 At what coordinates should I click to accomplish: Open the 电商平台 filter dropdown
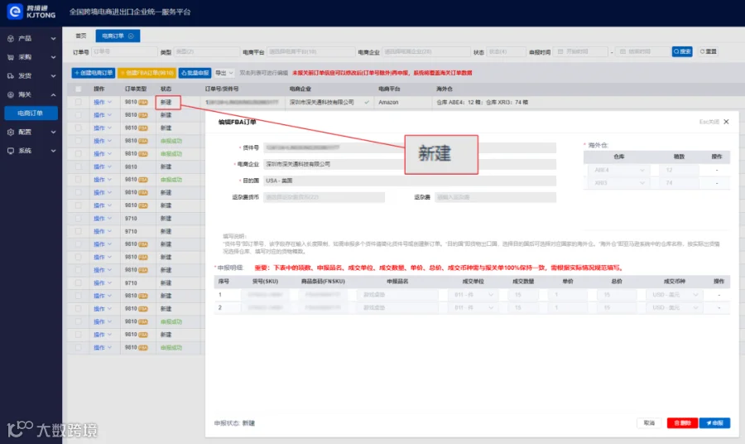point(310,51)
